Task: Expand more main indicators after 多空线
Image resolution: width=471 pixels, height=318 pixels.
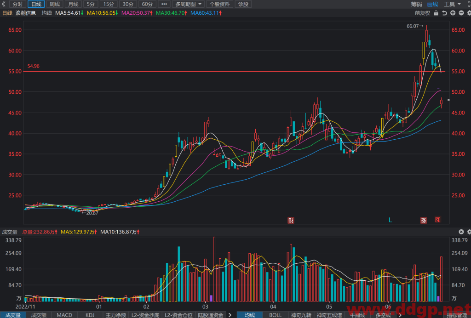Action: point(400,315)
